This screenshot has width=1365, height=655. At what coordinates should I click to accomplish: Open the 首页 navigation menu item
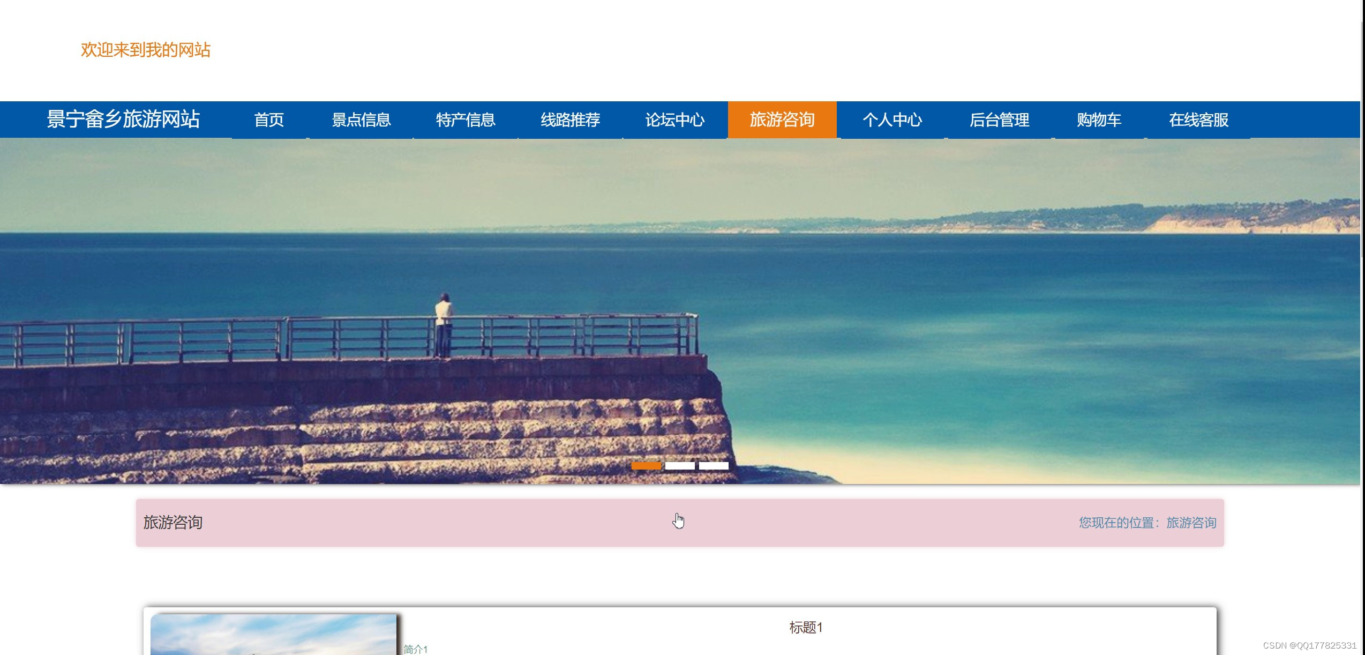(269, 120)
